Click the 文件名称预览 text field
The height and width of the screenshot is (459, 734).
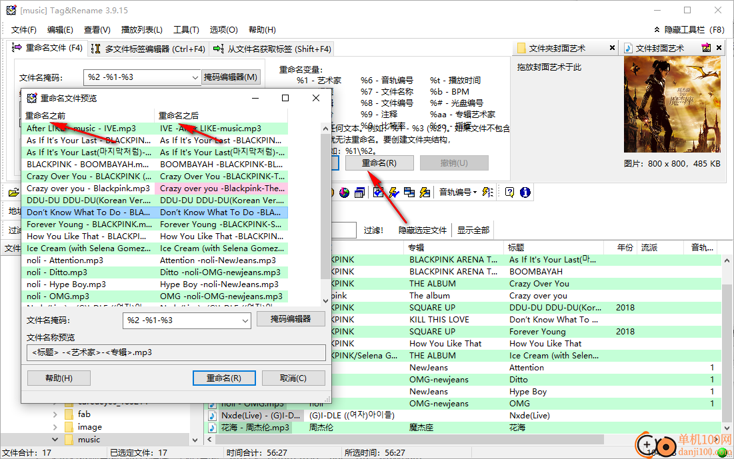[176, 352]
